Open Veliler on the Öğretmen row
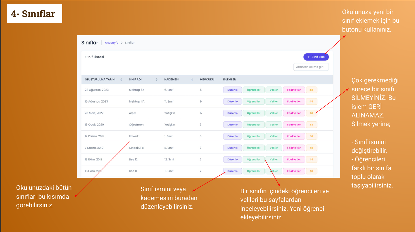This screenshot has height=232, width=415. (274, 125)
